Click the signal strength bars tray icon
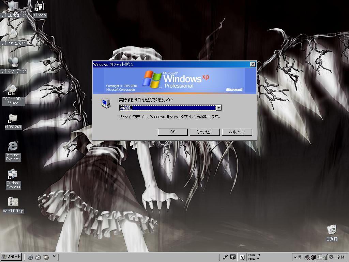 tap(325, 257)
